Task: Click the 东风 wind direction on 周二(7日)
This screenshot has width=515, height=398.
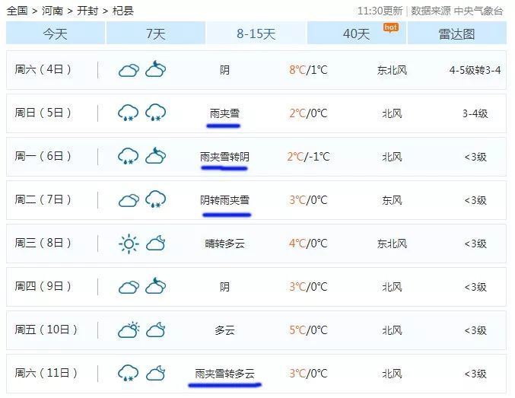Action: (392, 200)
